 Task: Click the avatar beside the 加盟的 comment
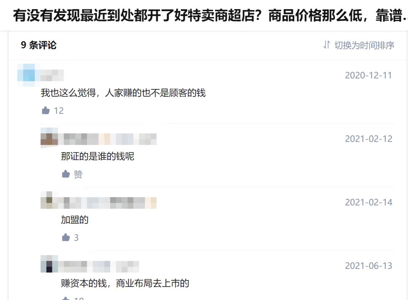pos(48,202)
